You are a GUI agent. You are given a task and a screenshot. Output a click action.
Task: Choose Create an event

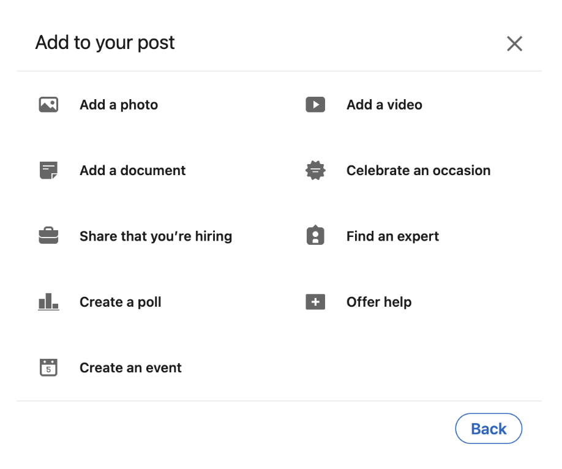click(130, 368)
